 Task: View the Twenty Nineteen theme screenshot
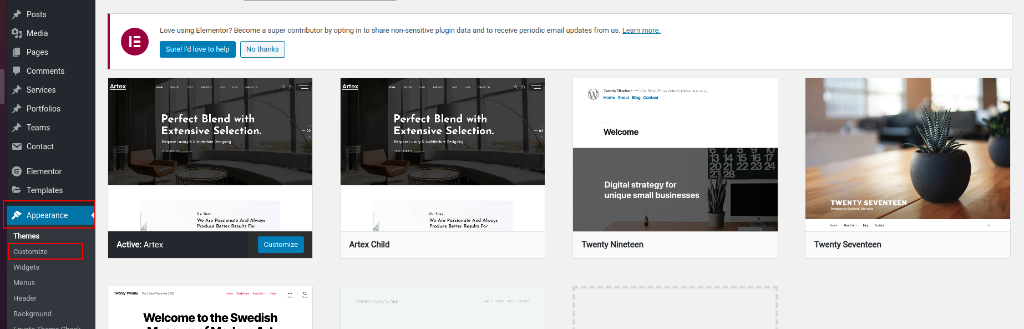tap(675, 155)
